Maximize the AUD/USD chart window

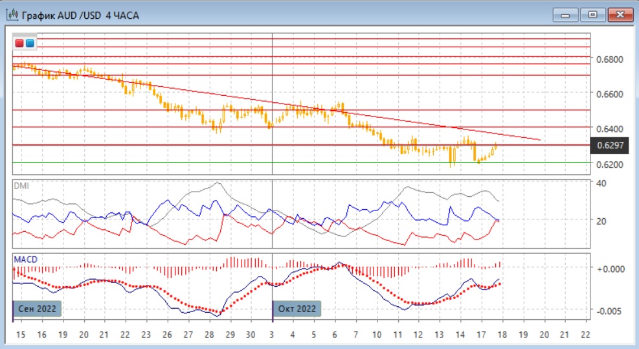[x=592, y=14]
